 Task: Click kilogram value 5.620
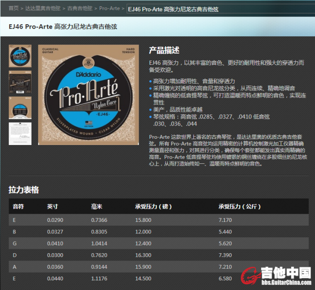[225, 244]
